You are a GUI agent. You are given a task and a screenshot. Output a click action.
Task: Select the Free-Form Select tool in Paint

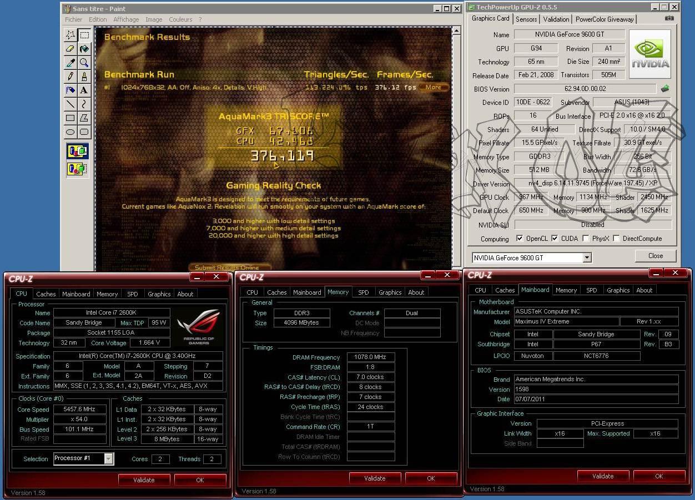tap(70, 34)
